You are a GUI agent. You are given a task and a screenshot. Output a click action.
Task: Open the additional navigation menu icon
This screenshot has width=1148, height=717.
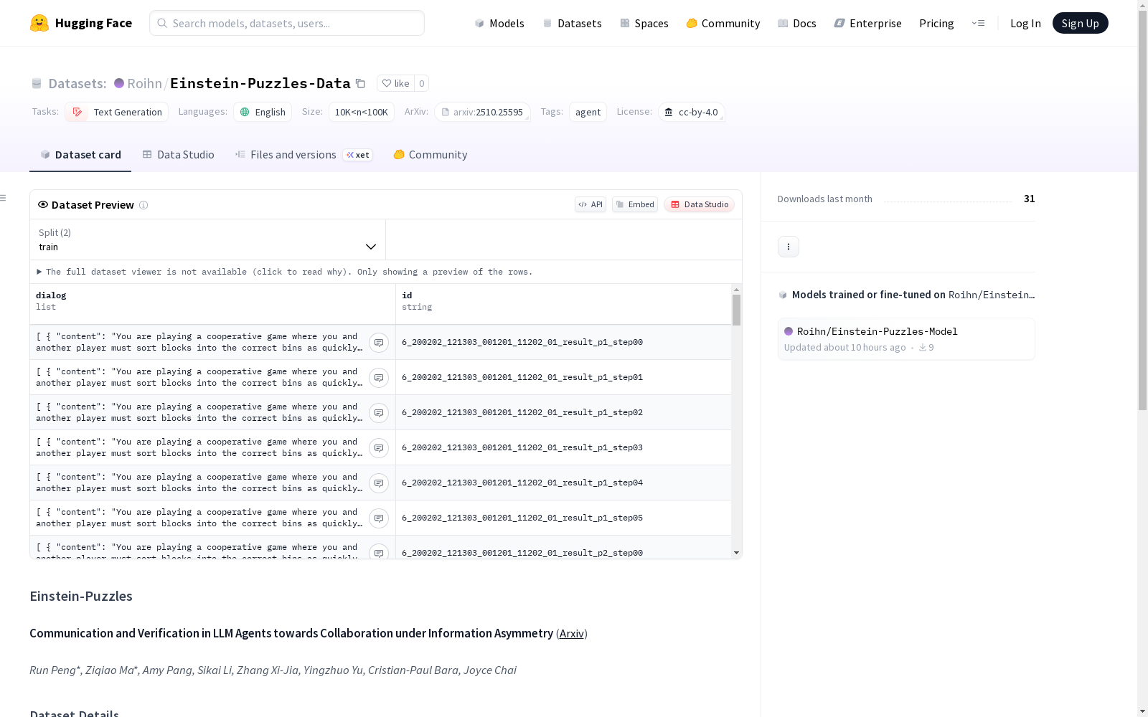pos(978,23)
